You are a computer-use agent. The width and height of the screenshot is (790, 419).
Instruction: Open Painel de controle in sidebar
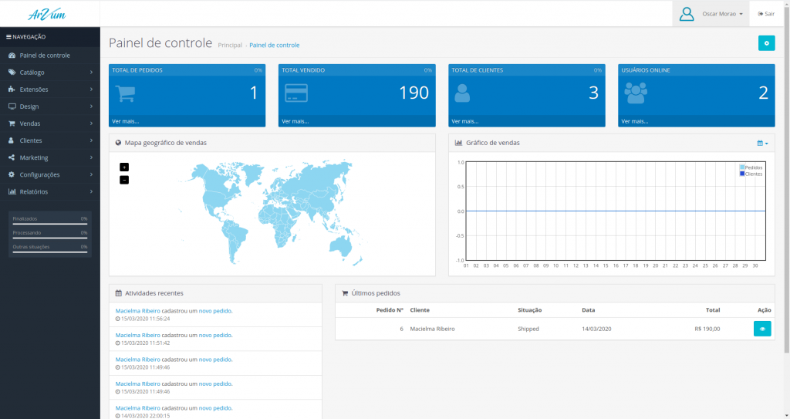[50, 56]
